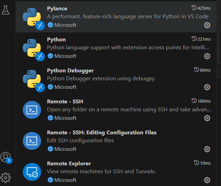The height and width of the screenshot is (186, 221).
Task: Click the Python 221ms activation time
Action: tap(201, 39)
